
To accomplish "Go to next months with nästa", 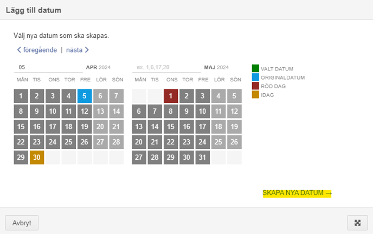I will click(78, 50).
